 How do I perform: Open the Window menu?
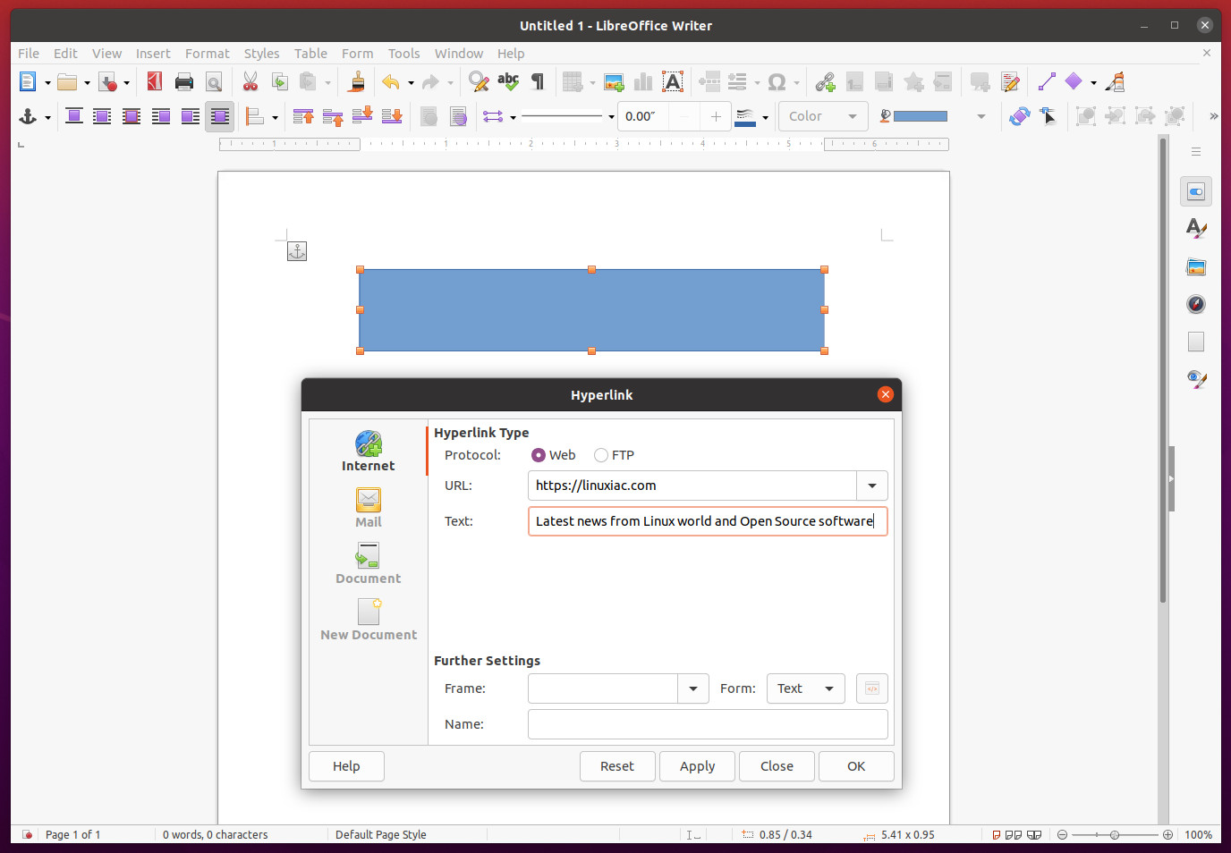458,54
